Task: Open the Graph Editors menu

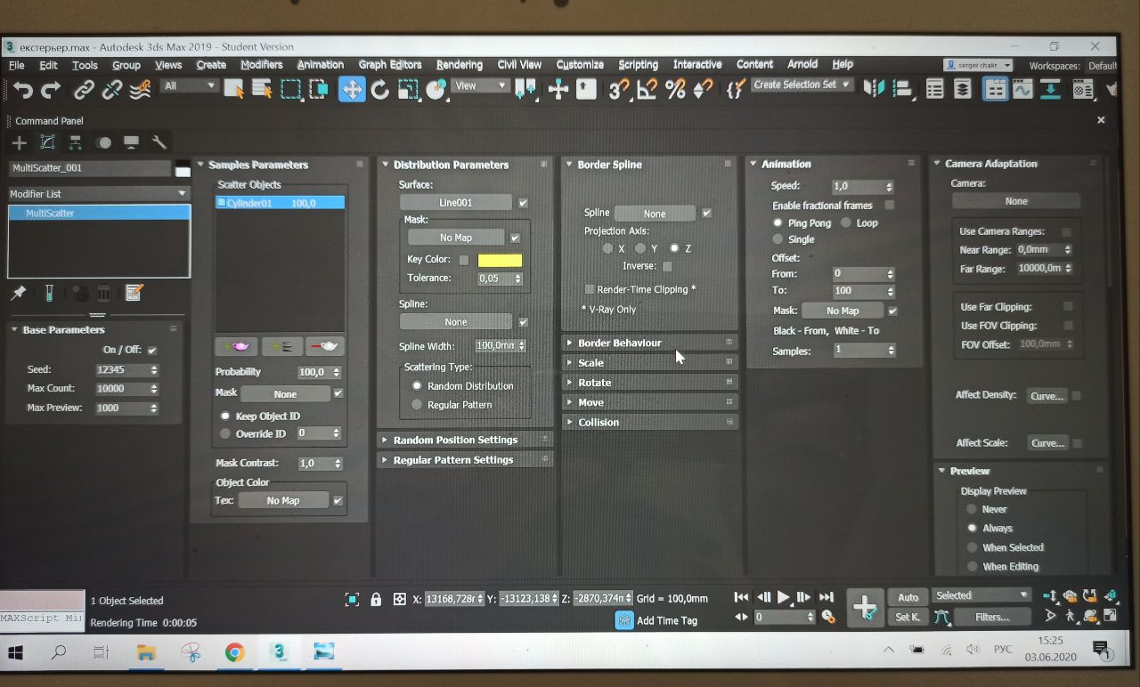Action: tap(390, 65)
